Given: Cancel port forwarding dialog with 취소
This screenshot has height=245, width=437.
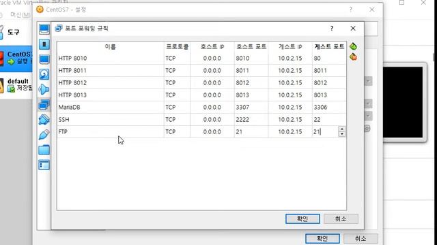Looking at the screenshot, I should click(341, 218).
